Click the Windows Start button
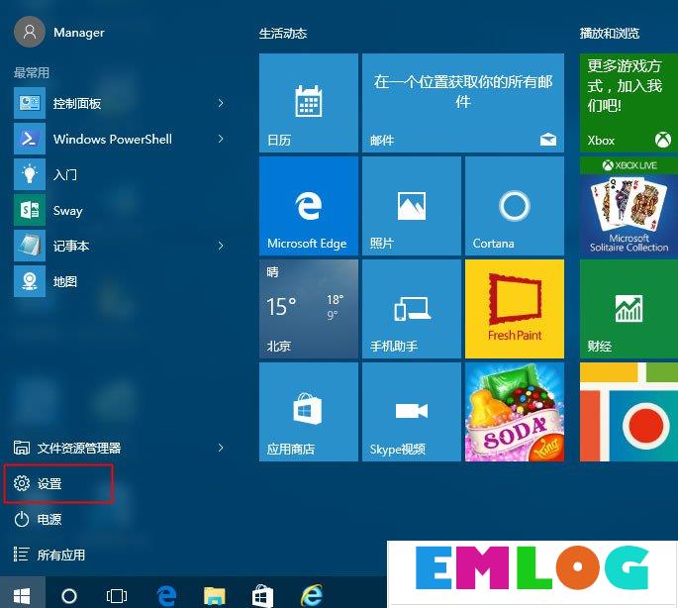The height and width of the screenshot is (608, 678). [x=22, y=596]
